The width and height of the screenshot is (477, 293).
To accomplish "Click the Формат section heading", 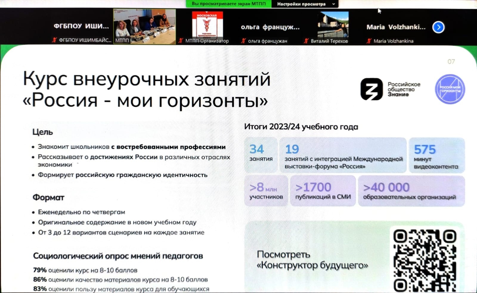I will tap(48, 197).
